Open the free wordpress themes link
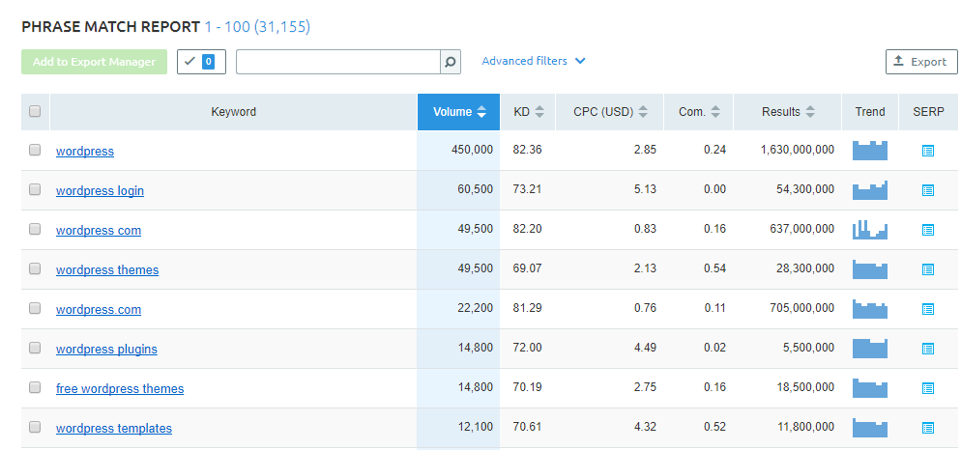The width and height of the screenshot is (961, 450). click(x=120, y=389)
